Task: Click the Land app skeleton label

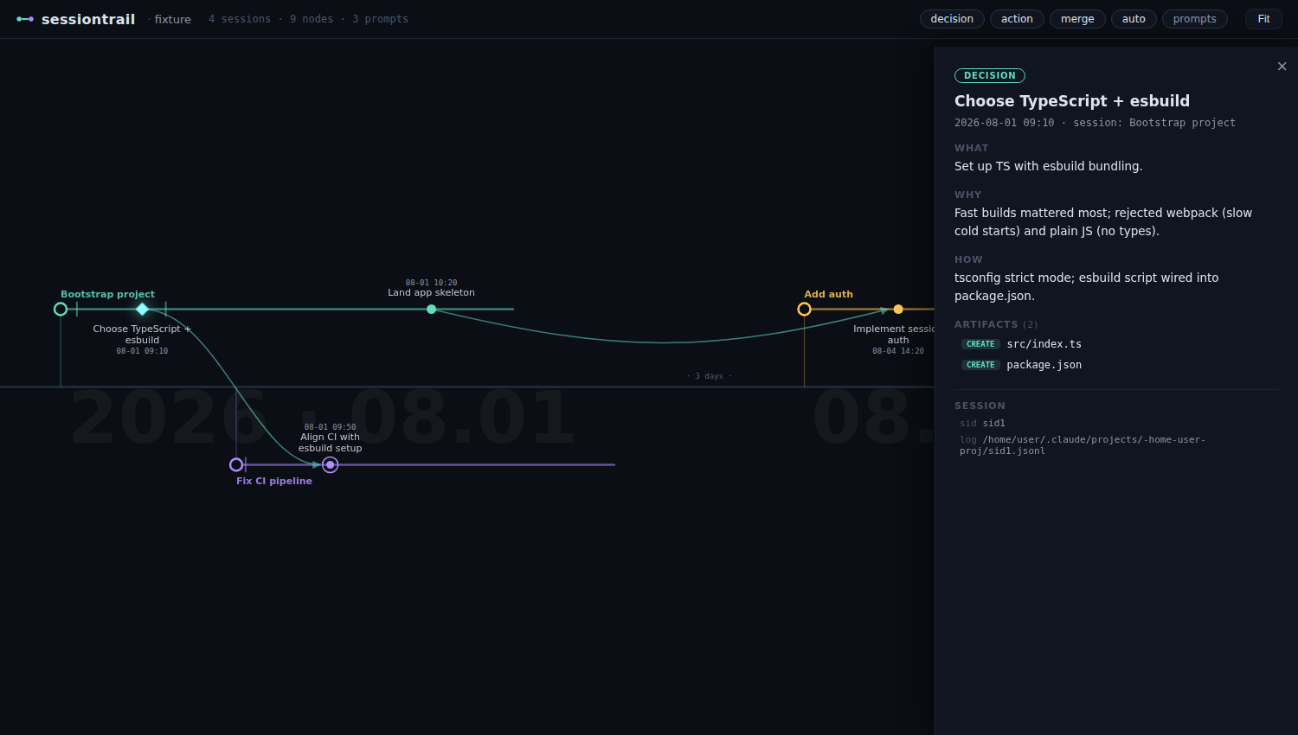Action: 431,292
